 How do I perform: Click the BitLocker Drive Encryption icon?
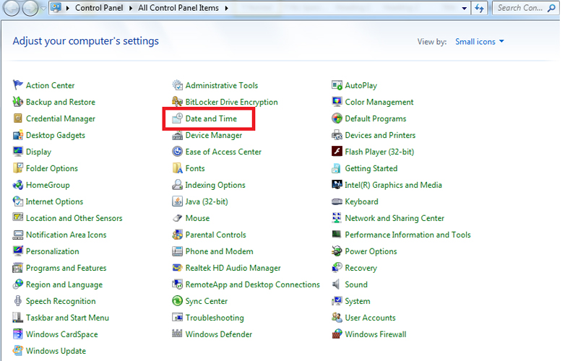[x=178, y=102]
